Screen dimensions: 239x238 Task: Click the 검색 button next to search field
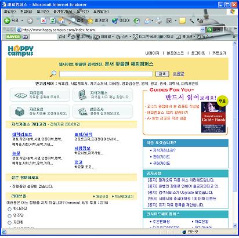tap(162, 74)
